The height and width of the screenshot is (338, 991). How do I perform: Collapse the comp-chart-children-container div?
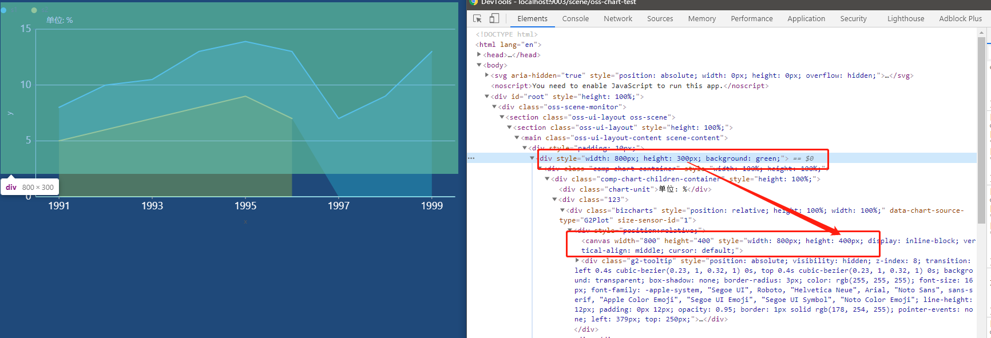pyautogui.click(x=547, y=179)
